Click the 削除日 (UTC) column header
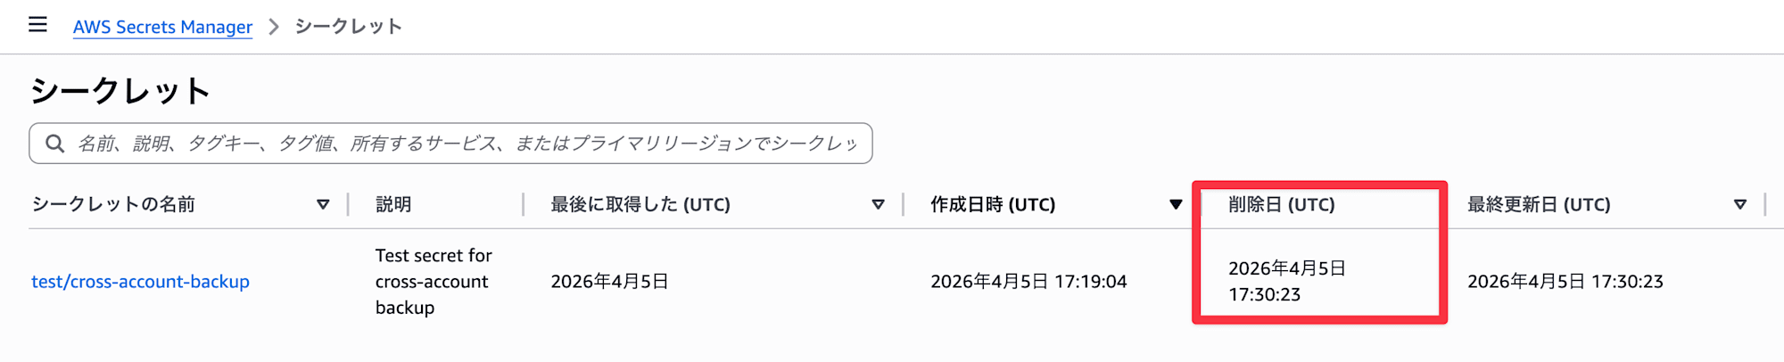Viewport: 1784px width, 362px height. pyautogui.click(x=1281, y=205)
